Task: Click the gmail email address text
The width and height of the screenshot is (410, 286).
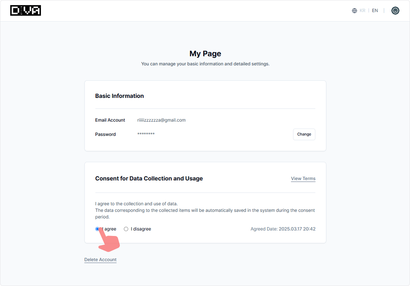Action: [x=161, y=120]
